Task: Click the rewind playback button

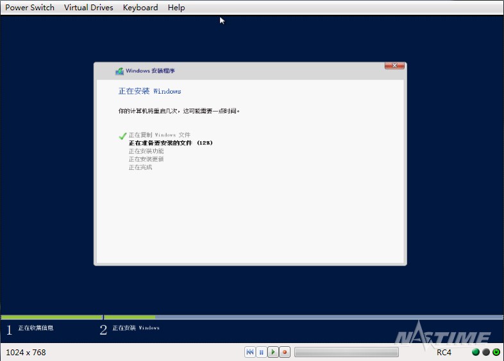Action: (x=249, y=352)
